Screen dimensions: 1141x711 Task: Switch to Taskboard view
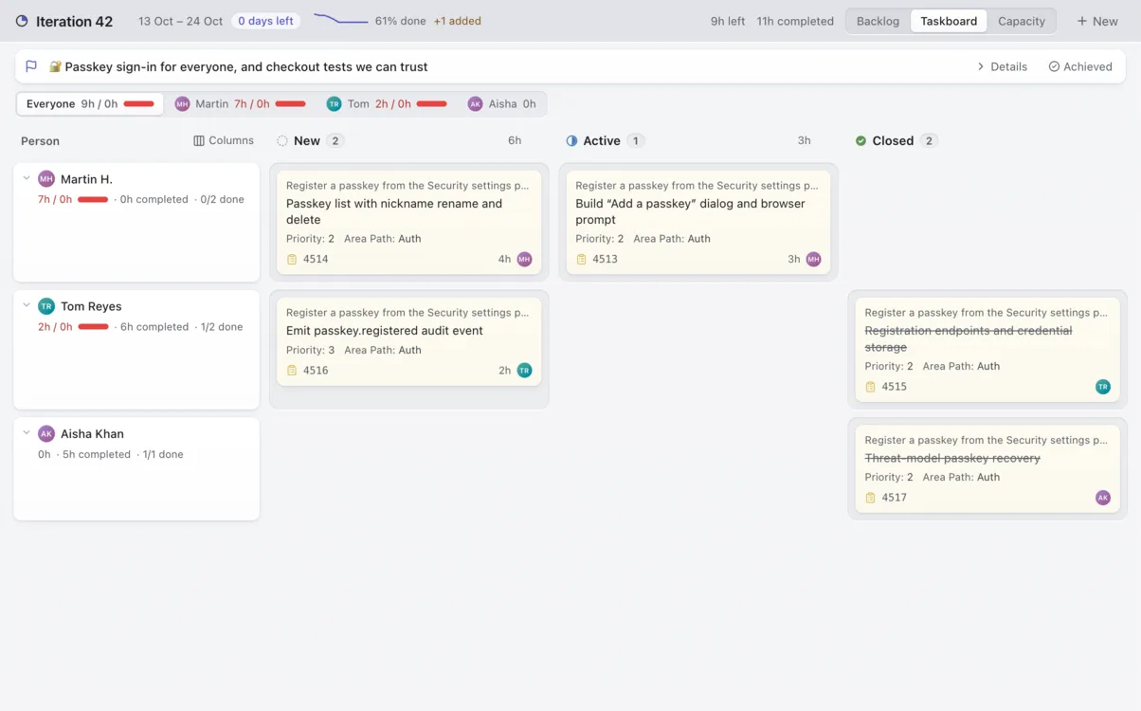tap(949, 21)
